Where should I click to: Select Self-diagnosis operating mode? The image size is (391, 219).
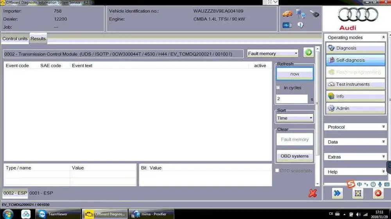355,60
